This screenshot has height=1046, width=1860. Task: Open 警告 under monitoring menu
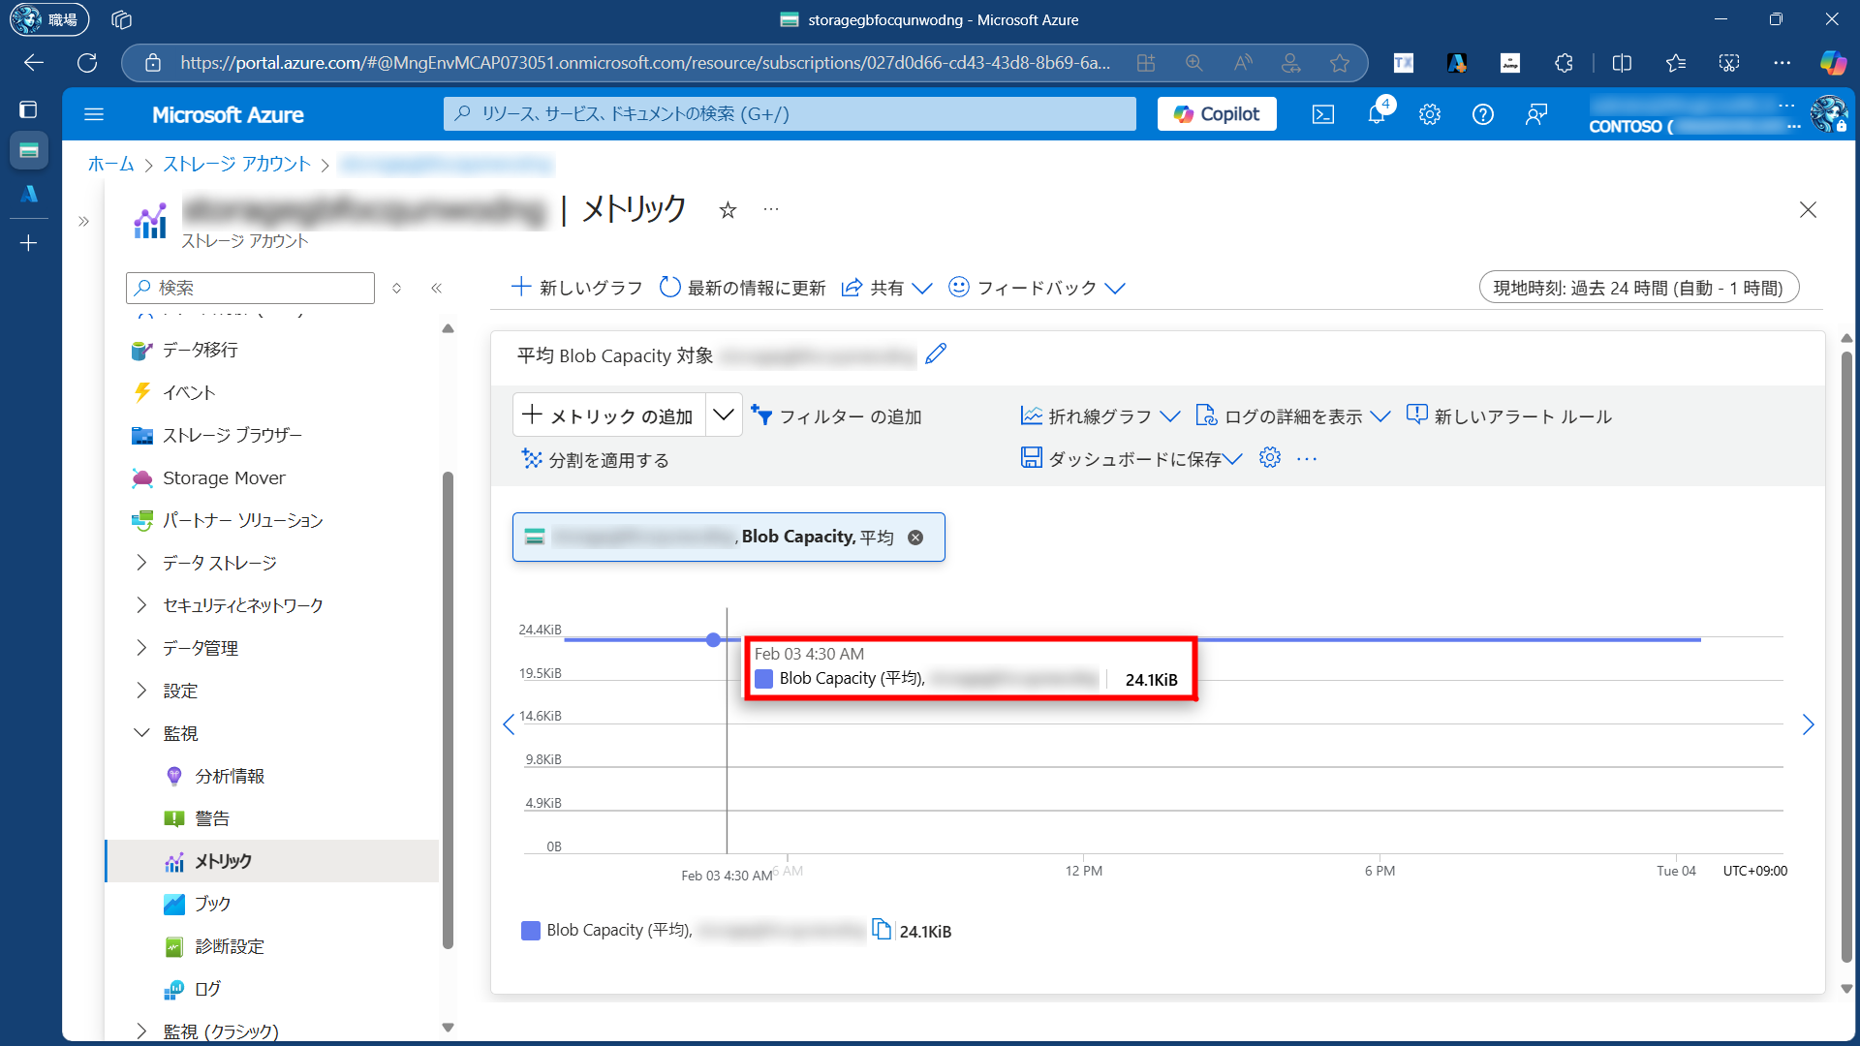tap(212, 818)
